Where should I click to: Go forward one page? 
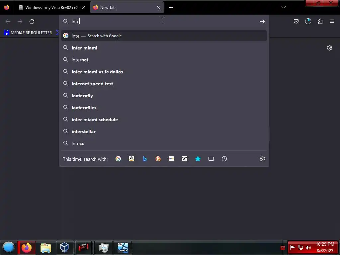(20, 22)
